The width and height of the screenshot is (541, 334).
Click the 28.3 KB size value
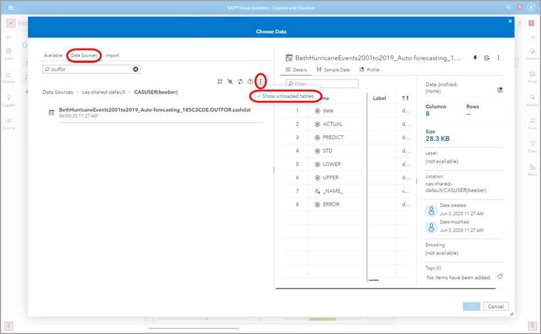tap(438, 139)
